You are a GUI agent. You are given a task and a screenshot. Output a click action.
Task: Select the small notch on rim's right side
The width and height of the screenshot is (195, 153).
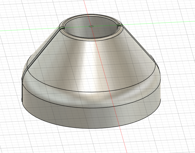click(x=120, y=25)
